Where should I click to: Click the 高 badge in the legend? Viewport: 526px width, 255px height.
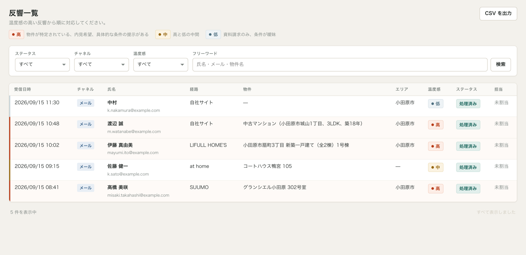point(17,34)
